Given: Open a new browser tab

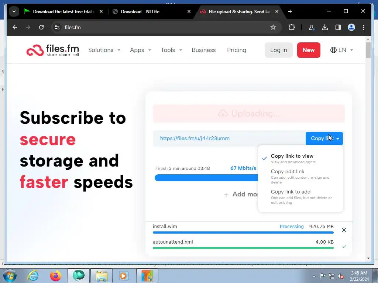Looking at the screenshot, I should 290,11.
